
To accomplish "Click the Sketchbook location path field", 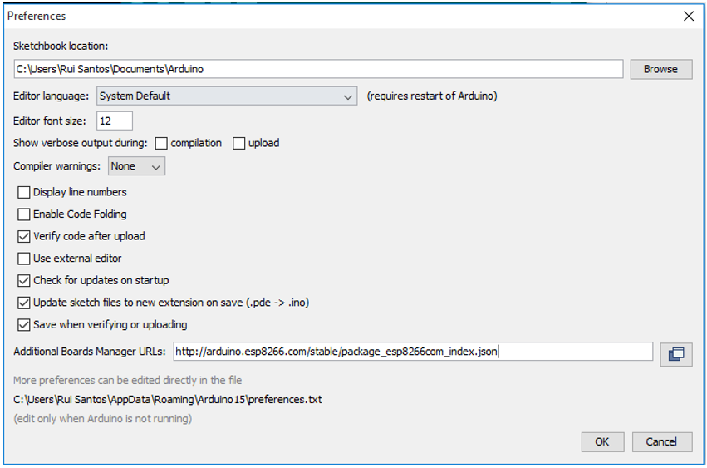I will (x=317, y=69).
